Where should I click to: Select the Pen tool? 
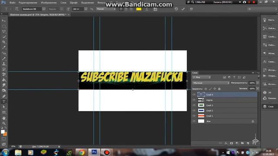tap(4, 96)
